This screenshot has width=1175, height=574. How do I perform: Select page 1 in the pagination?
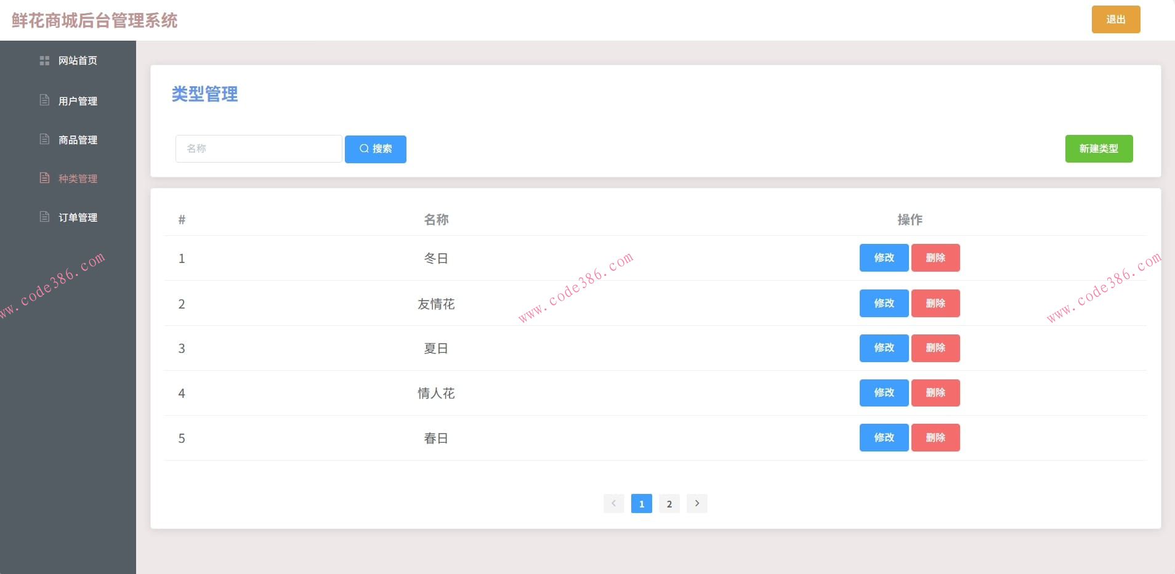click(642, 504)
